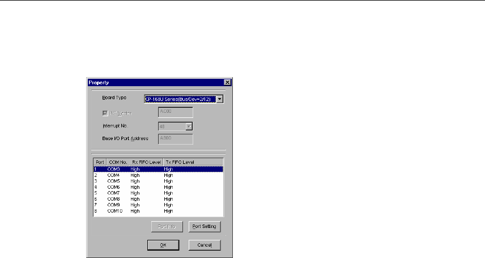Expand the Interrupt No. dropdown
The height and width of the screenshot is (258, 485).
pyautogui.click(x=189, y=125)
